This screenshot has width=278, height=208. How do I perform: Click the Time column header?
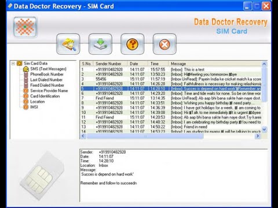[158, 64]
